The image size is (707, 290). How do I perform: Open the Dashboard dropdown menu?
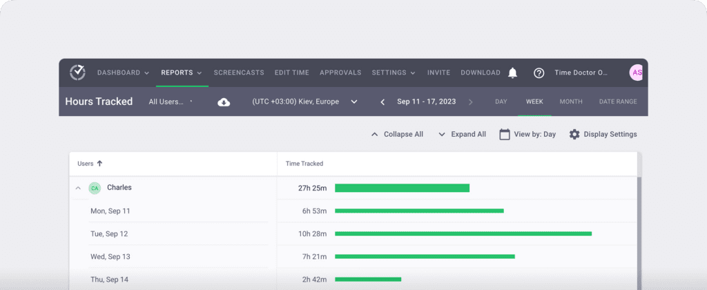tap(123, 72)
